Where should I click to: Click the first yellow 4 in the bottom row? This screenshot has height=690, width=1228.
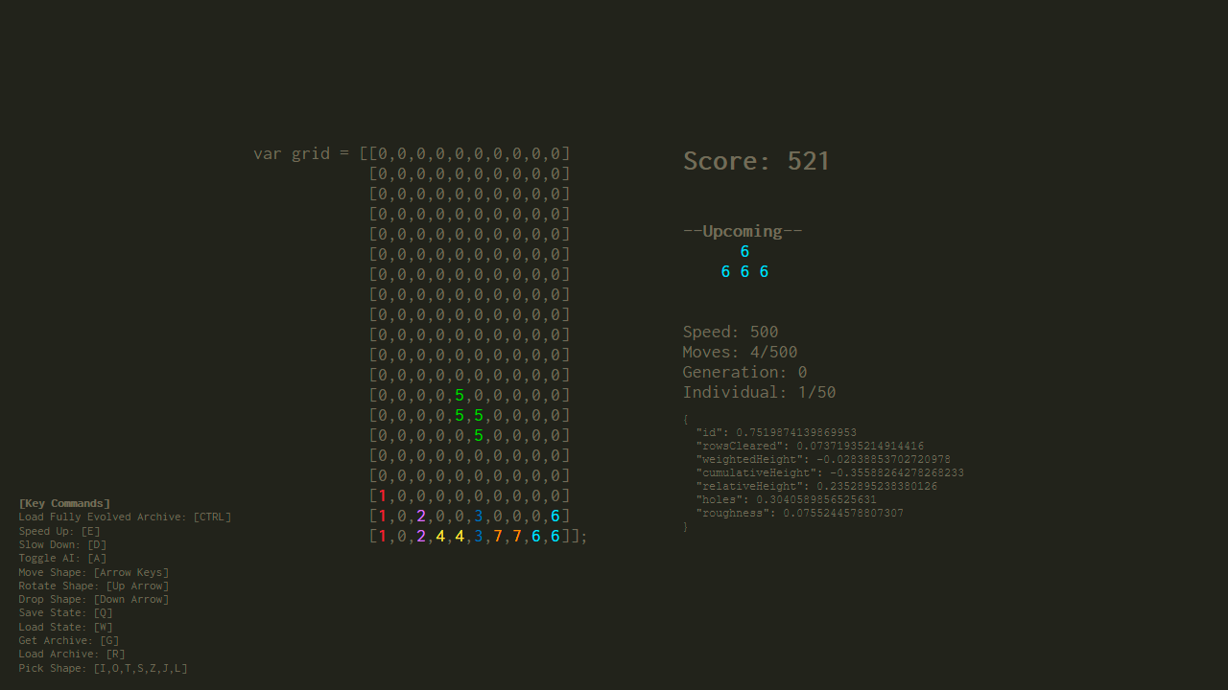click(x=440, y=536)
